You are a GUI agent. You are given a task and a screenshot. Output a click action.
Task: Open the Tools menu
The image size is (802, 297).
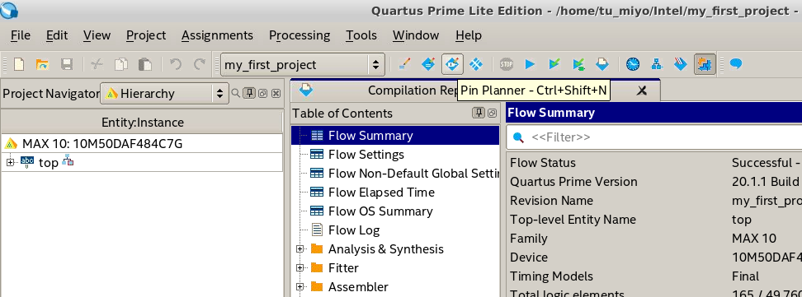click(x=361, y=35)
